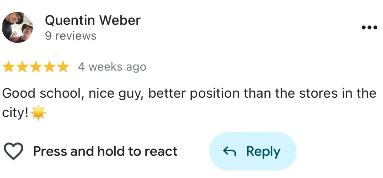Screen dimensions: 383x178
Task: Click the reviewer name Quentin Weber
Action: [x=93, y=20]
